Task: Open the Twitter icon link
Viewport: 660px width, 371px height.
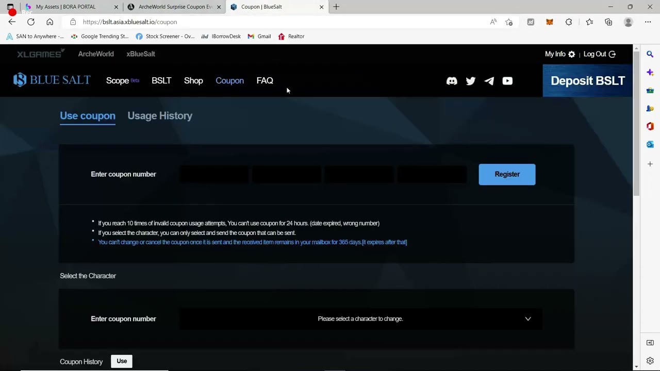Action: (x=470, y=81)
